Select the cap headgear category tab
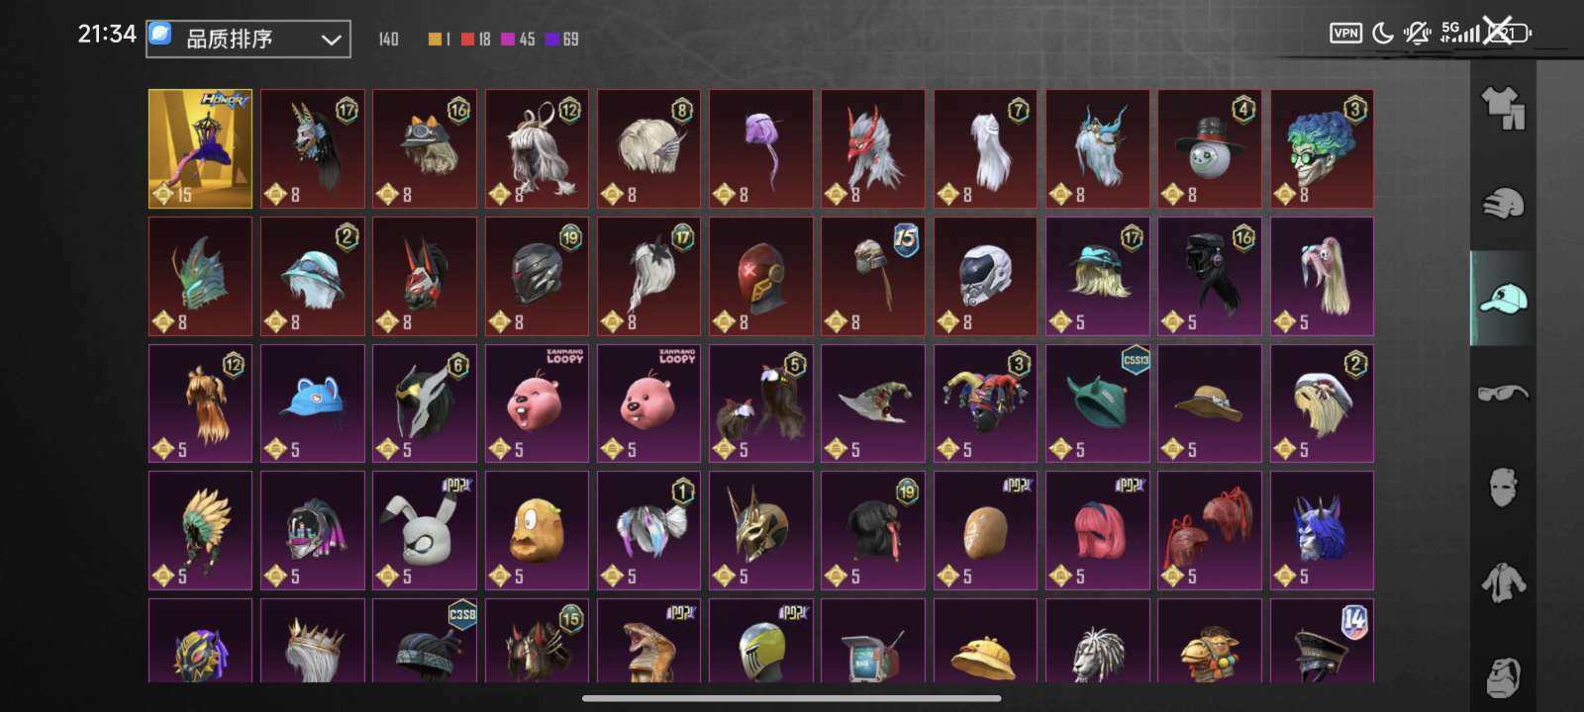This screenshot has width=1584, height=712. tap(1503, 298)
